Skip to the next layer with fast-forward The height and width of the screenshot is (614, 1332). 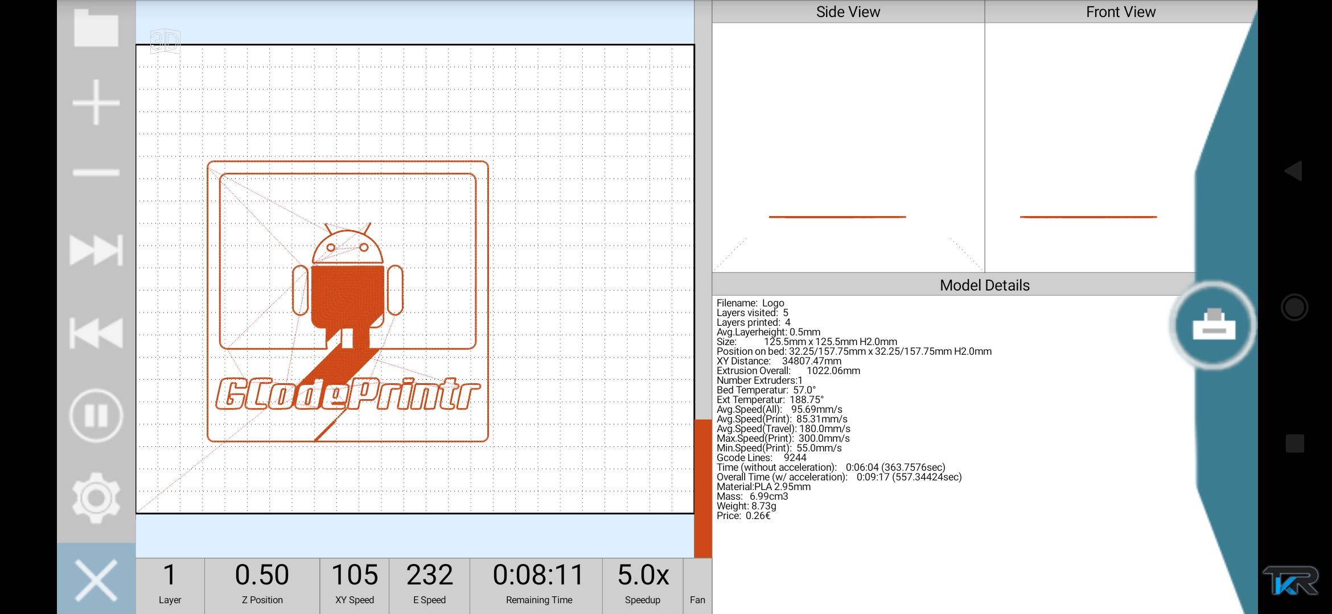click(96, 250)
